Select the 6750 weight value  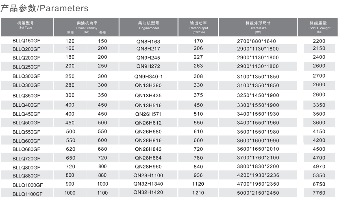(x=319, y=184)
